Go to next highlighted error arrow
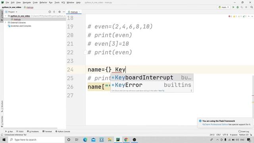The width and height of the screenshot is (254, 143). coord(252,16)
